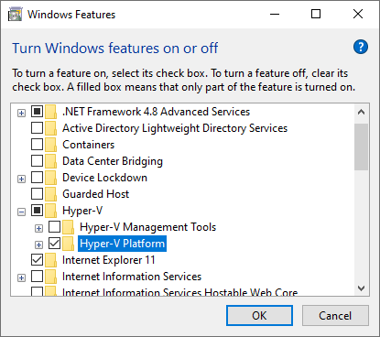Click scrollbar down arrow in features list
This screenshot has height=337, width=380.
pos(362,288)
